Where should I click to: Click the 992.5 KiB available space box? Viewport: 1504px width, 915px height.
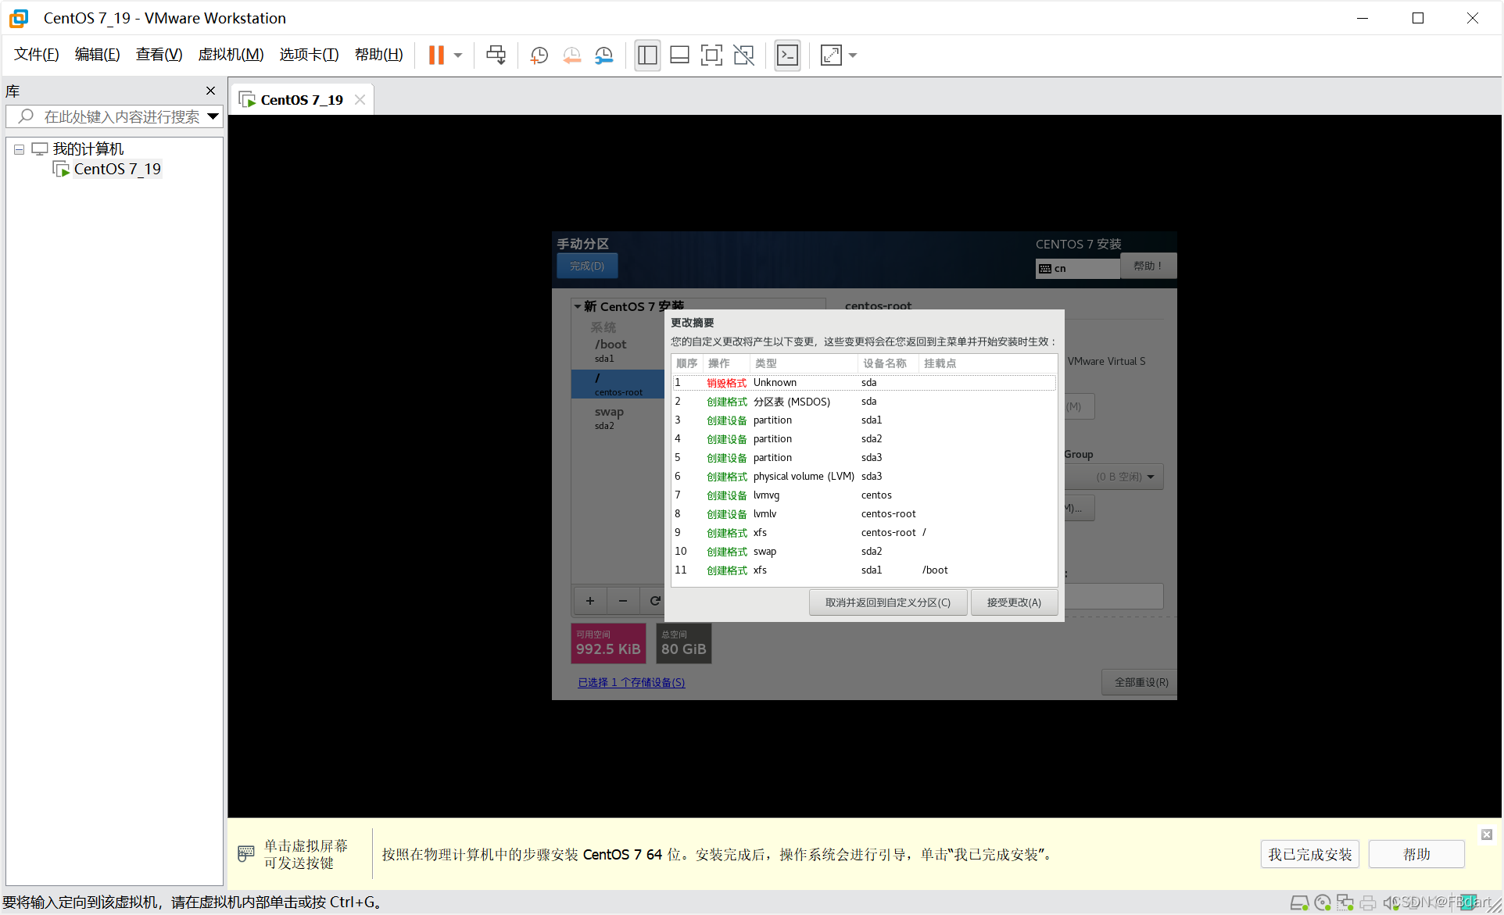(x=608, y=643)
